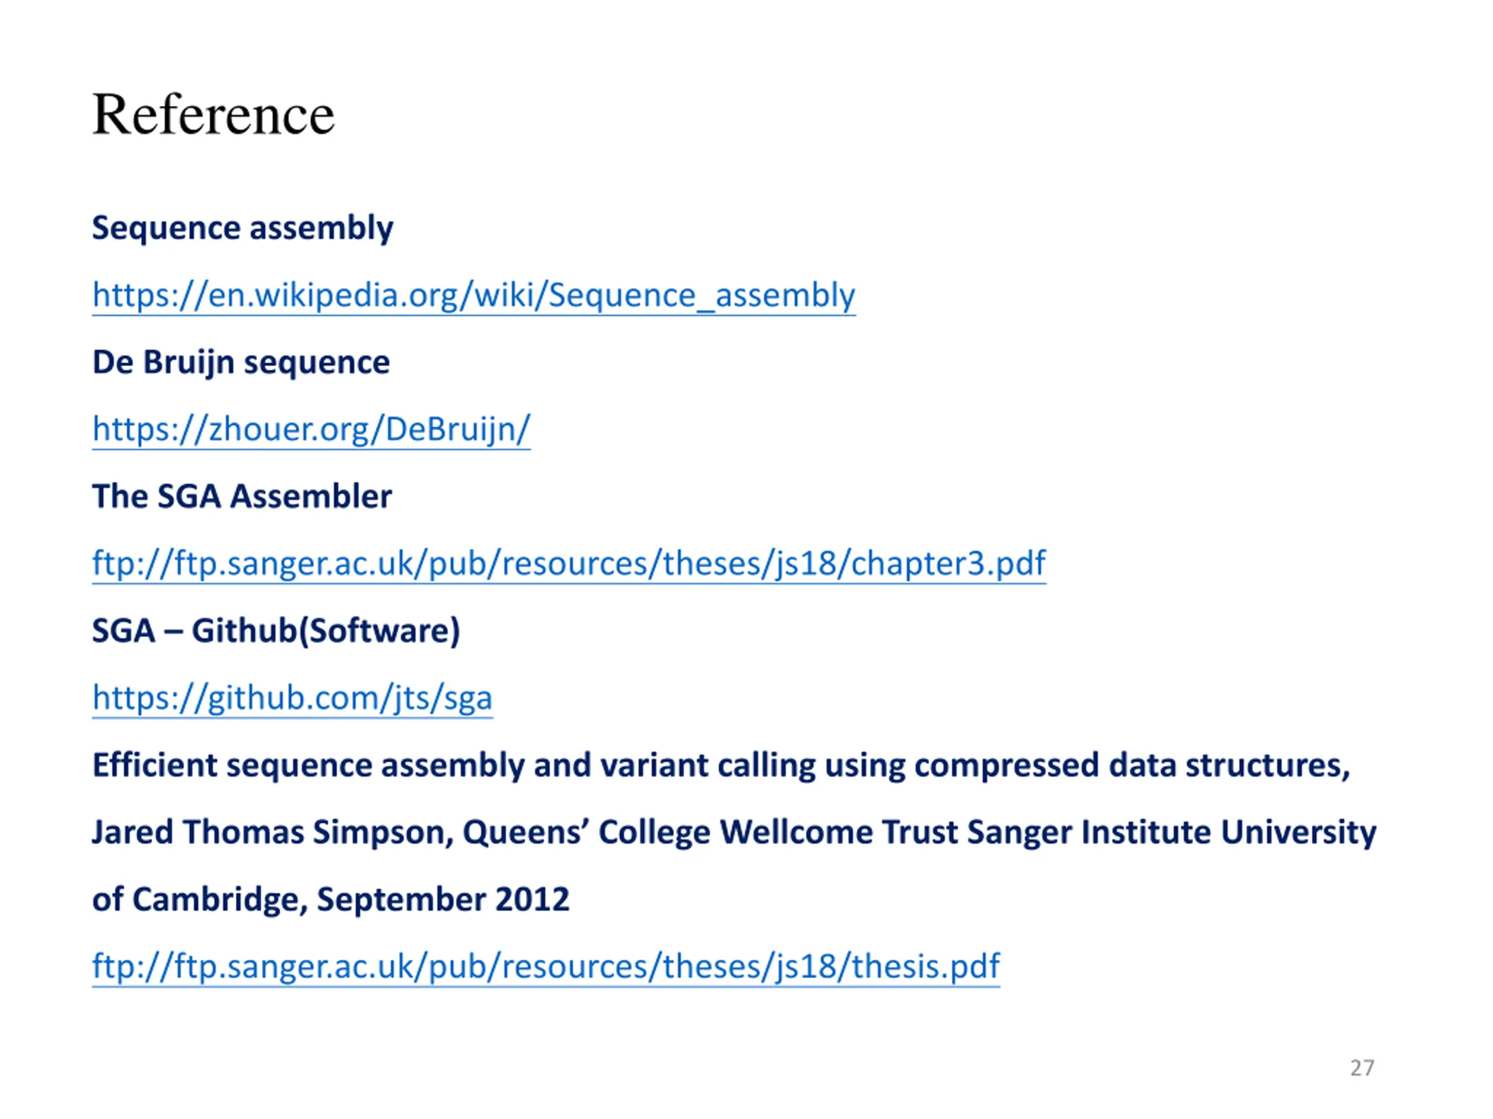The width and height of the screenshot is (1493, 1119).
Task: Open the github.com/jts/sga link
Action: [292, 698]
